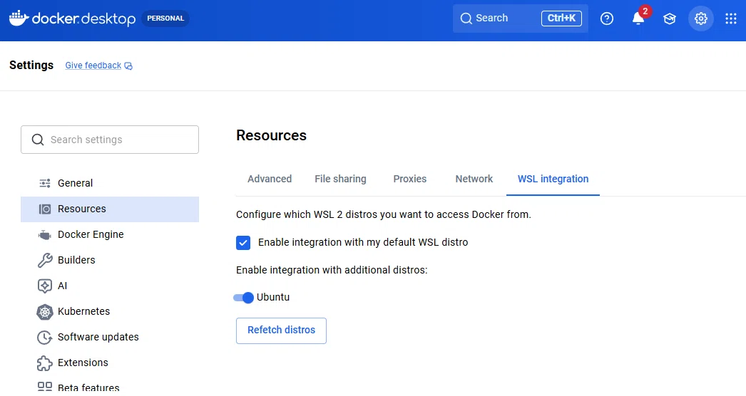The image size is (746, 396).
Task: Open the Learning center graduation cap icon
Action: coord(670,19)
